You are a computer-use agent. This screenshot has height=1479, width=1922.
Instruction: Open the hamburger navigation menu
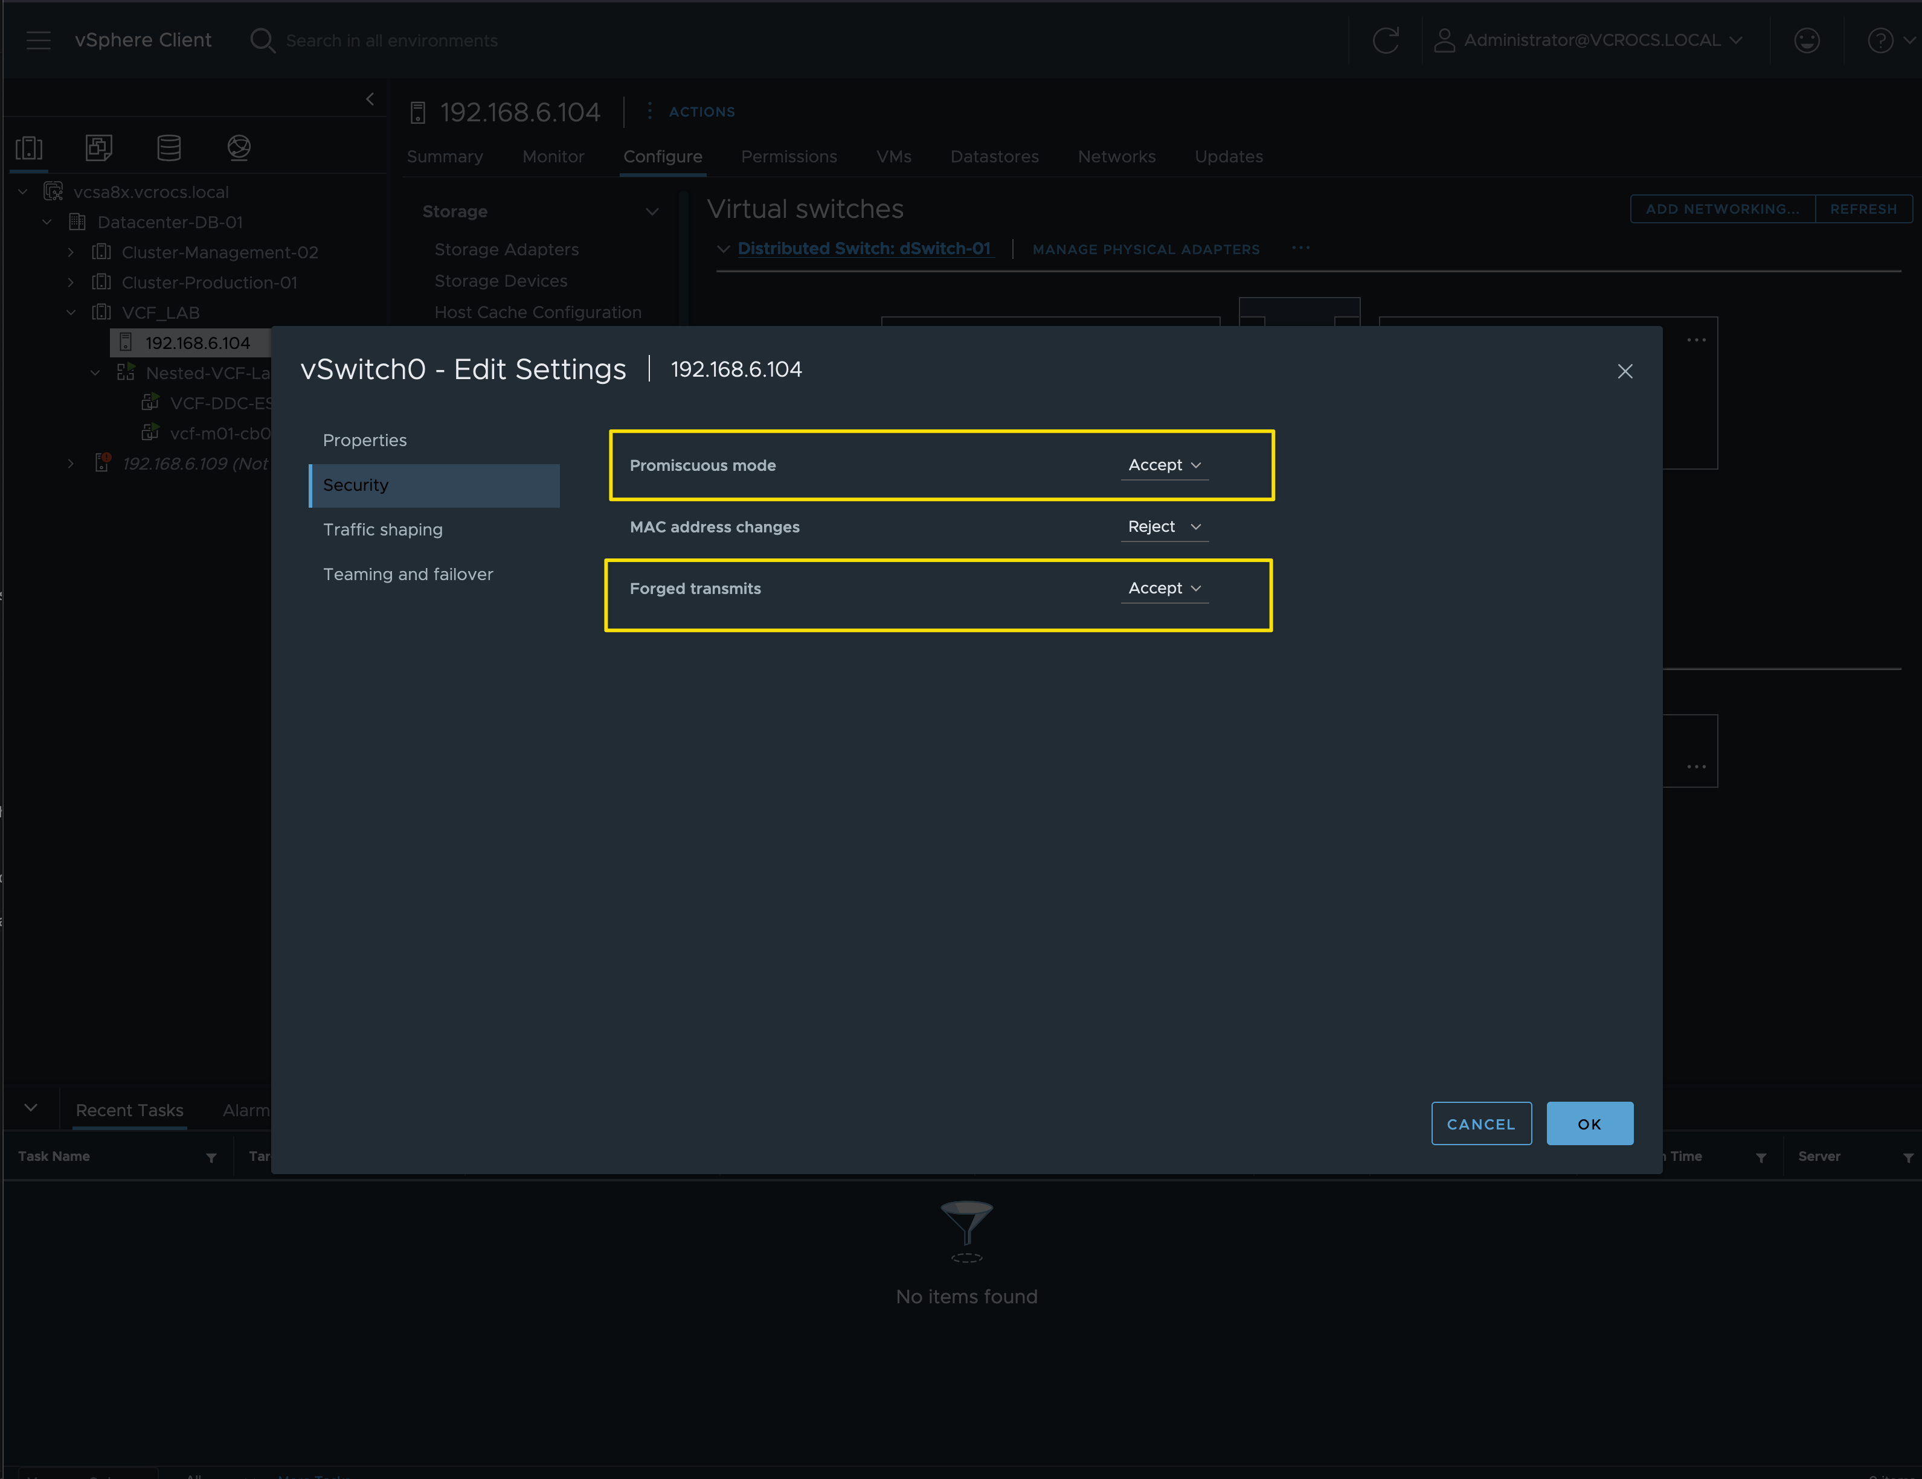pyautogui.click(x=38, y=40)
